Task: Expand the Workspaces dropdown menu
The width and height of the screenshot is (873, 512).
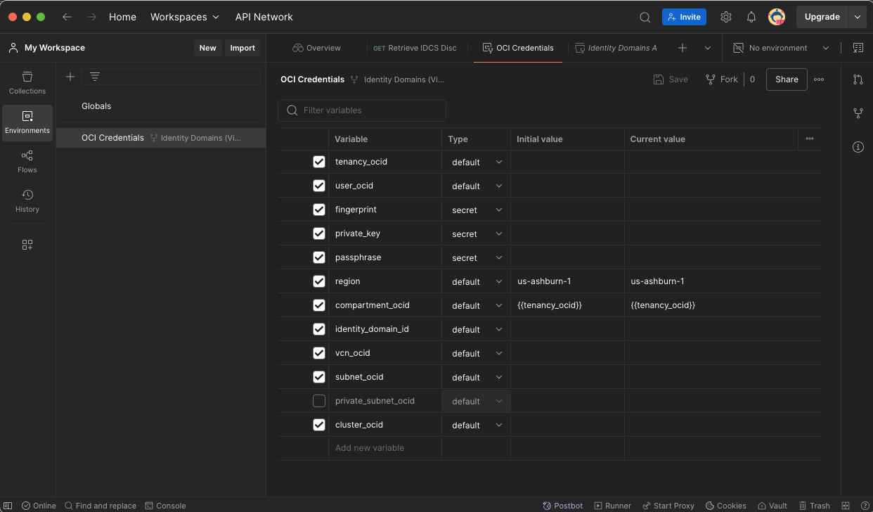Action: click(x=185, y=17)
